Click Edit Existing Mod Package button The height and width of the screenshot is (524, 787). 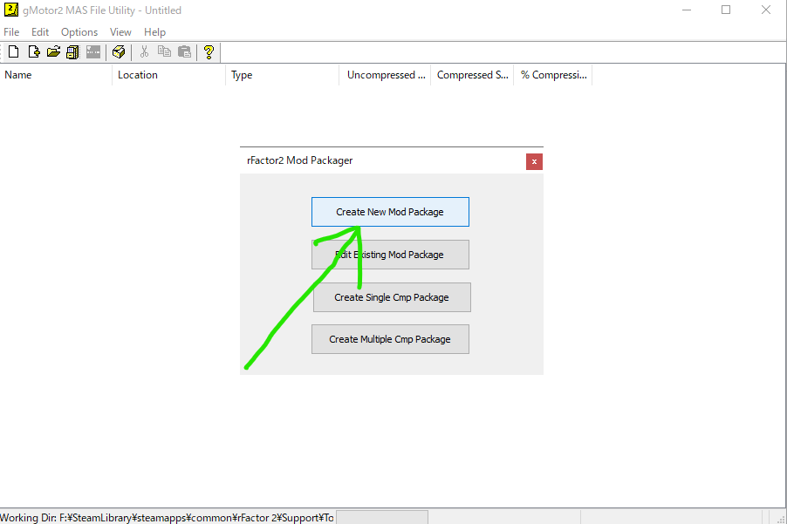point(390,255)
